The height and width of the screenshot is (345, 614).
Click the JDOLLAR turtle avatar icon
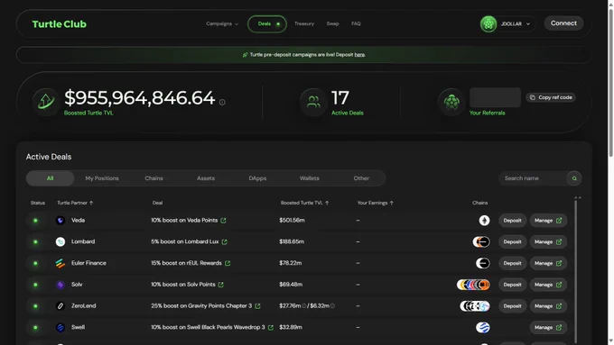pyautogui.click(x=488, y=23)
